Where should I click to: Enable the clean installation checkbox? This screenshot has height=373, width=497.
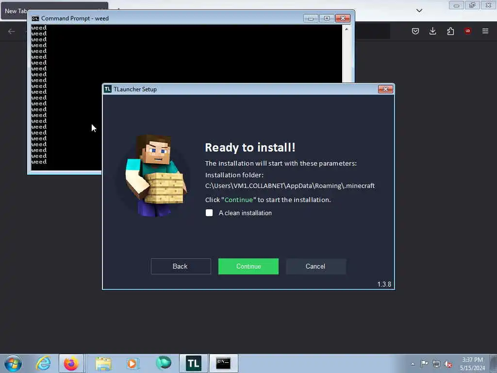209,213
